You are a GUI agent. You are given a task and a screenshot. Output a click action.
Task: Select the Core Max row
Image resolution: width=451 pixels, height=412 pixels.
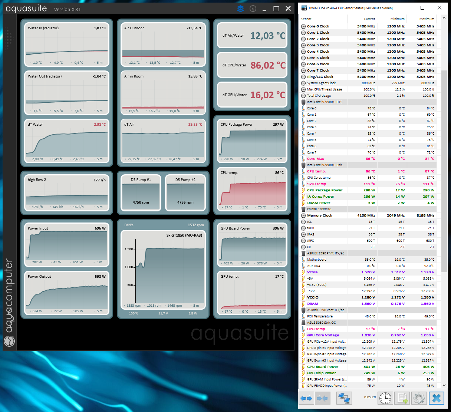click(368, 159)
